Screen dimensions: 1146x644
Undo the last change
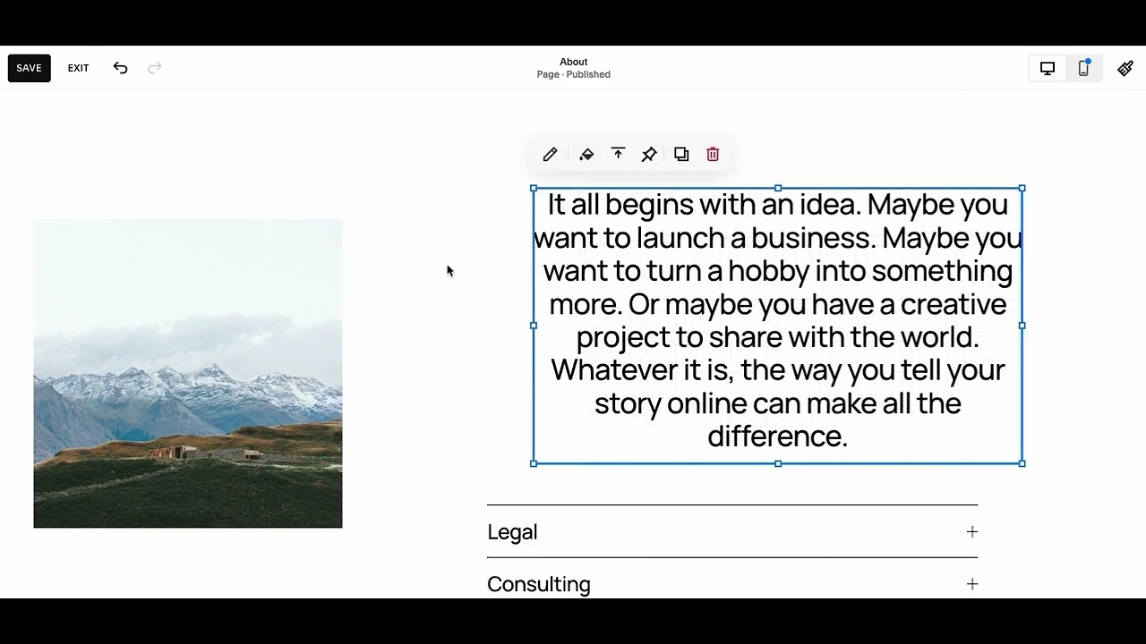click(120, 68)
